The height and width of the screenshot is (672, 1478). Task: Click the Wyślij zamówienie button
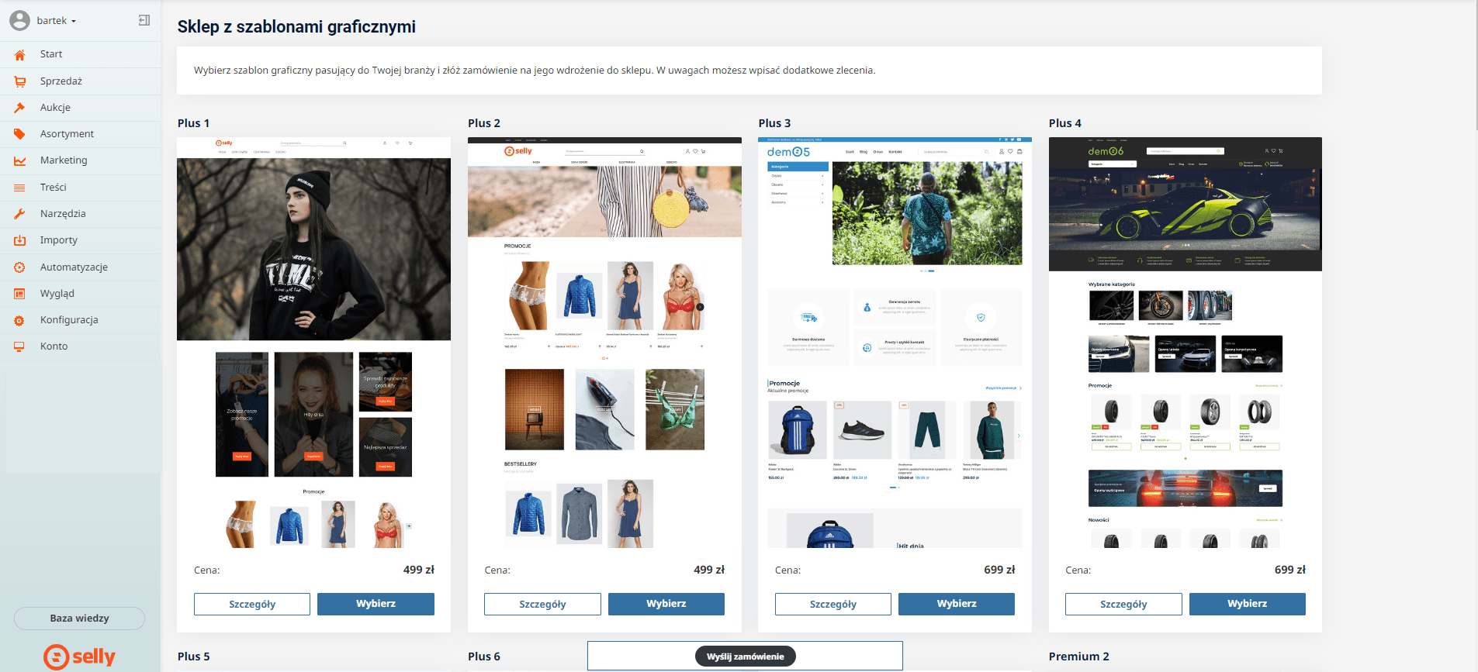click(745, 656)
